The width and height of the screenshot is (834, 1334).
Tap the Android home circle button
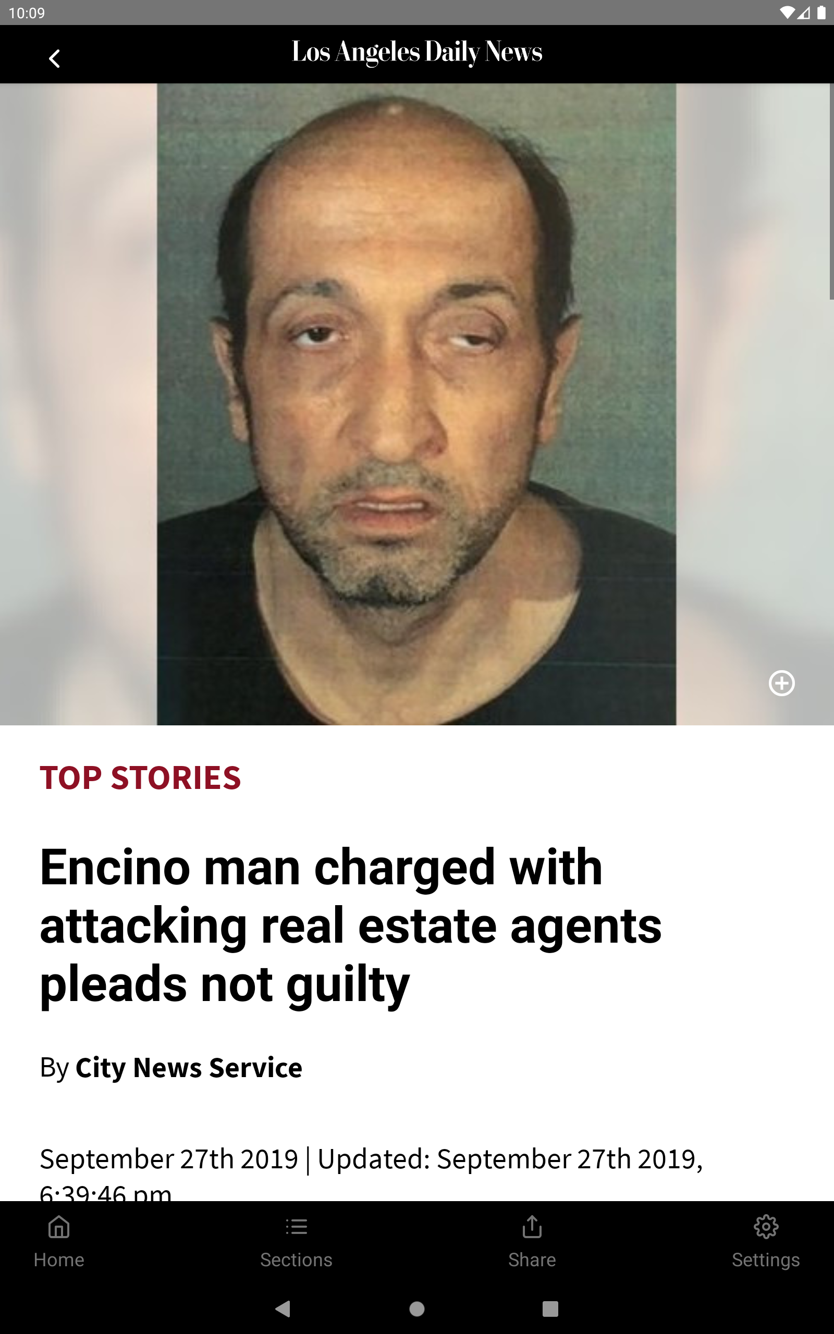pyautogui.click(x=417, y=1308)
